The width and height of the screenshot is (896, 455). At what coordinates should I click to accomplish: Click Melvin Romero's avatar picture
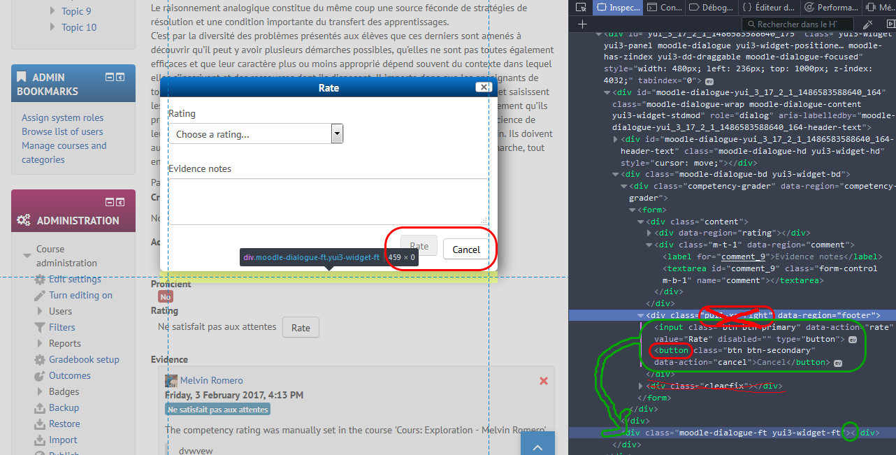tap(171, 380)
